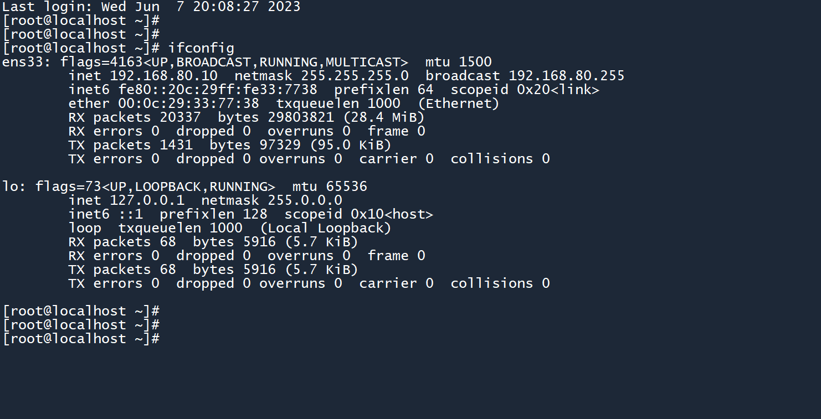The height and width of the screenshot is (419, 821).
Task: Click the MAC address 00:0c:29:33:77:38
Action: point(188,104)
